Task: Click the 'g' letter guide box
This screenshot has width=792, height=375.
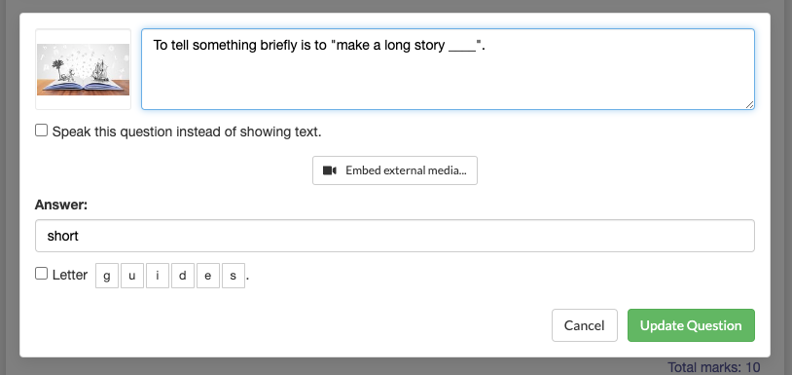Action: click(x=107, y=276)
